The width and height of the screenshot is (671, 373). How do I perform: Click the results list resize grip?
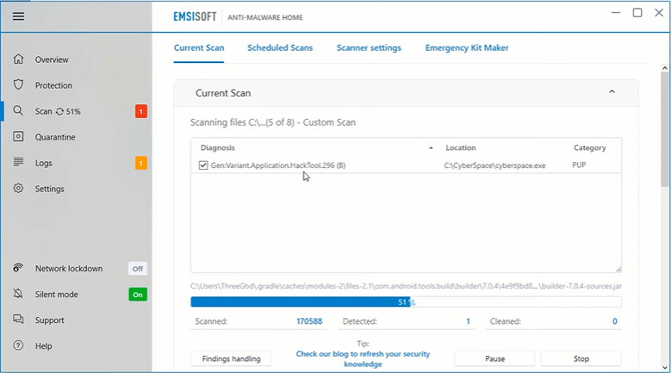point(618,269)
